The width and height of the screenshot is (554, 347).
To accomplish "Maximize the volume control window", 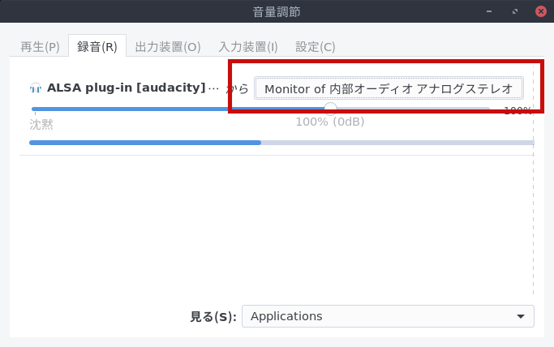I will coord(515,11).
